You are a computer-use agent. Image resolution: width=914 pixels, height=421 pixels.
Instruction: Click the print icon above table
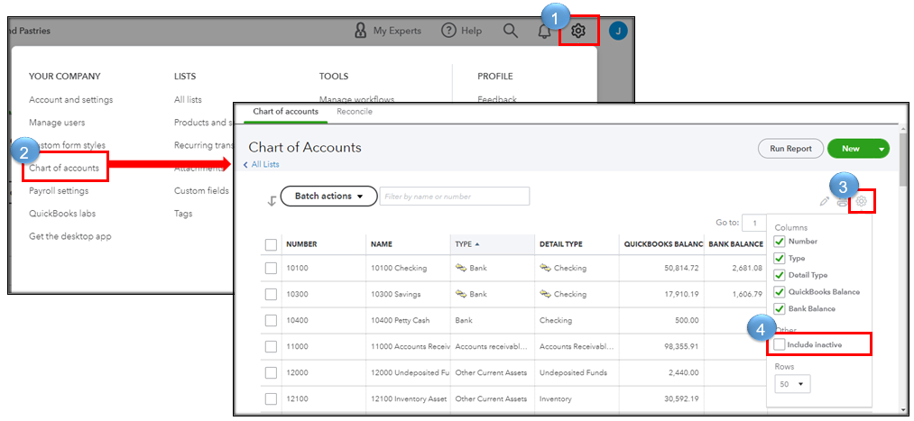(842, 202)
